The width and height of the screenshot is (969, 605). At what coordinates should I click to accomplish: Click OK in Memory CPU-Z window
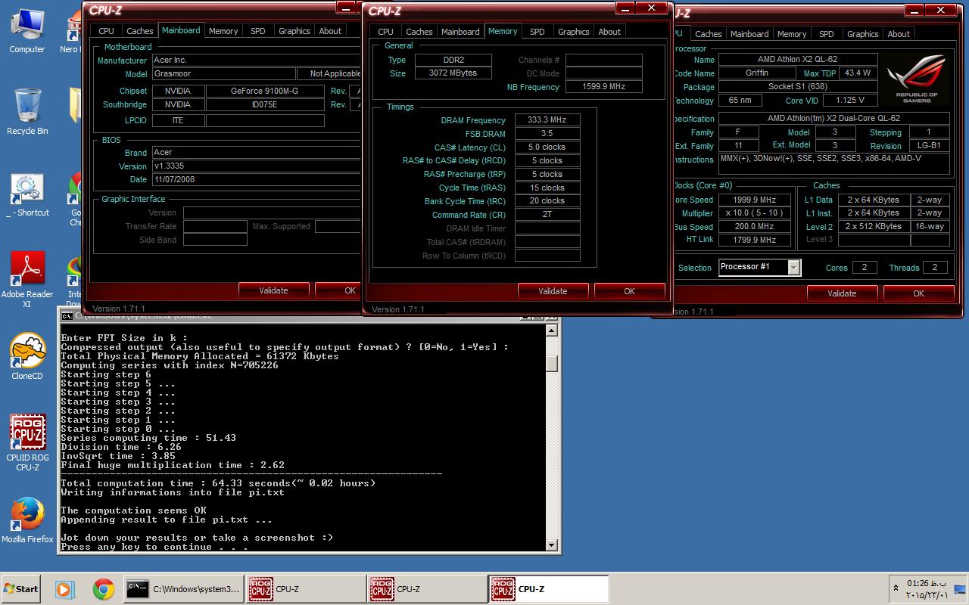coord(629,291)
